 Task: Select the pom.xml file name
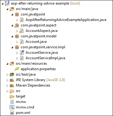[x=23, y=113]
